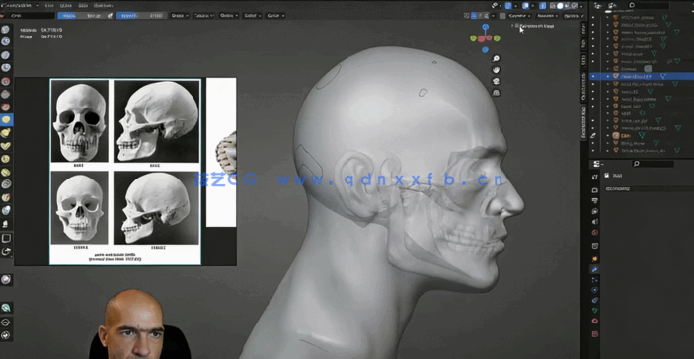Switch perspective/orthographic view grid icon
Viewport: 694px width, 359px height.
[x=497, y=92]
